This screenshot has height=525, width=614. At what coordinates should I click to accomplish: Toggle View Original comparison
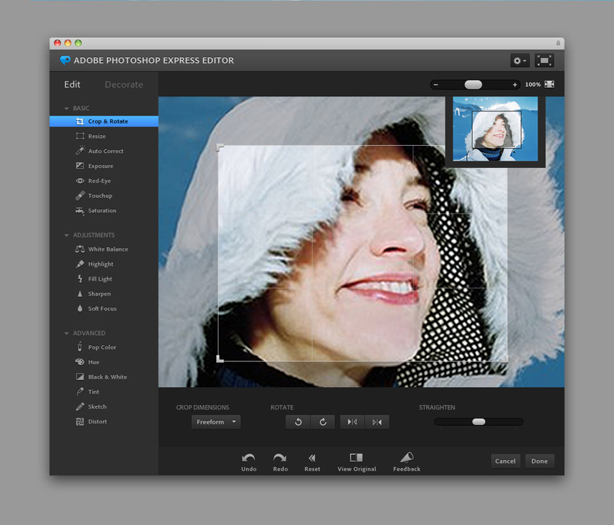tap(357, 462)
